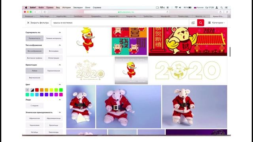The image size is (253, 142).
Task: Open the Safari share button
Action: 220,12
